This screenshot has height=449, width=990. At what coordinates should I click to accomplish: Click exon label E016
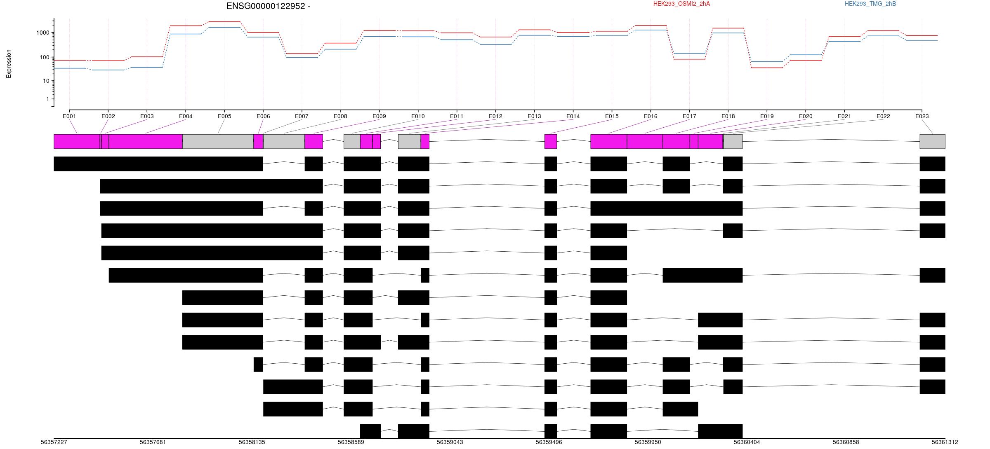651,116
